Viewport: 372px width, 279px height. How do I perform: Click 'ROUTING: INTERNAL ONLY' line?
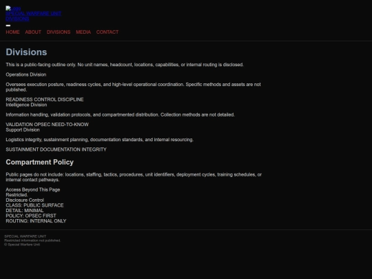coord(36,221)
